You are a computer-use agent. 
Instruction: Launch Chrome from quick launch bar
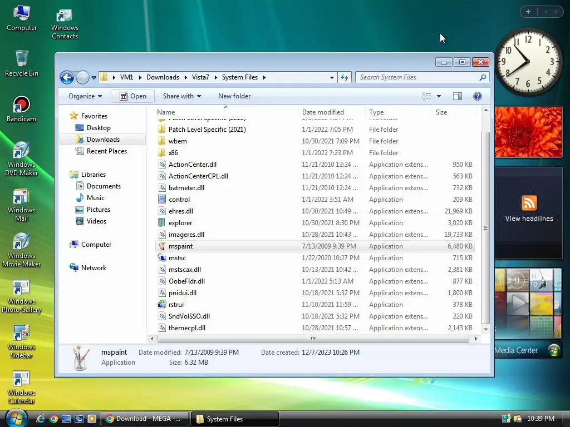click(53, 419)
